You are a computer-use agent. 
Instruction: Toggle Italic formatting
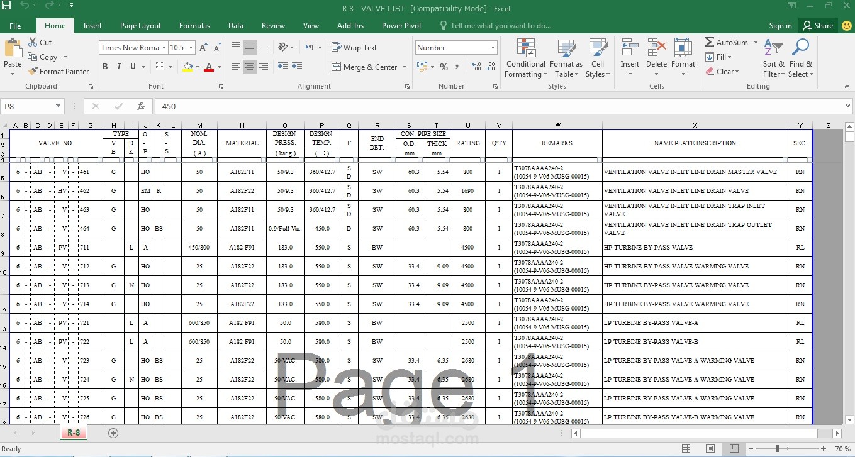(x=118, y=67)
